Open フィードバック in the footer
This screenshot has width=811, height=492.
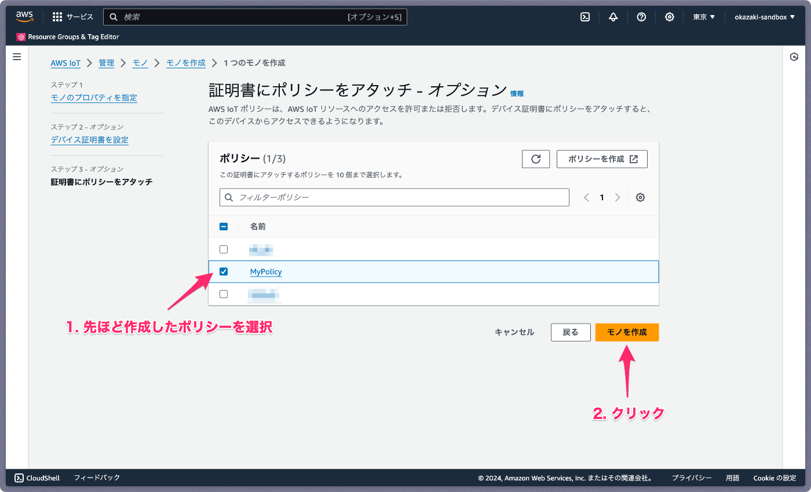click(x=97, y=478)
